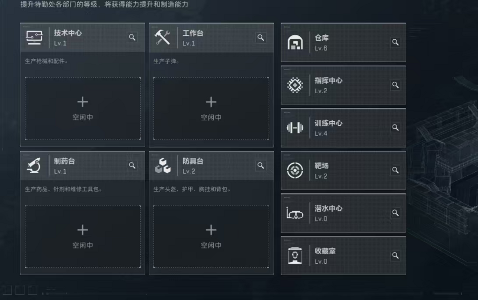Image resolution: width=478 pixels, height=300 pixels.
Task: Open 制药台 details with magnifier icon
Action: [132, 166]
